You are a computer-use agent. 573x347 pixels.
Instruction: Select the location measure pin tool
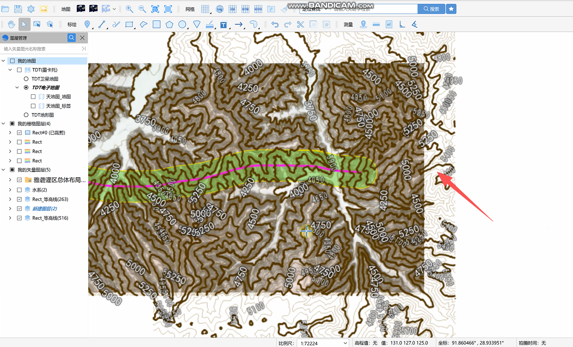[x=363, y=24]
